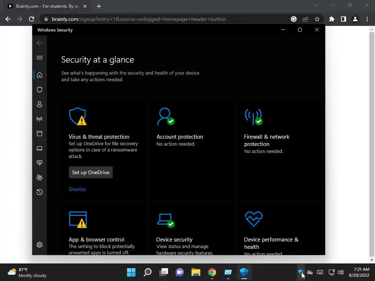Viewport: 375px width, 281px height.
Task: Open Settings gear in Windows Security sidebar
Action: (40, 245)
